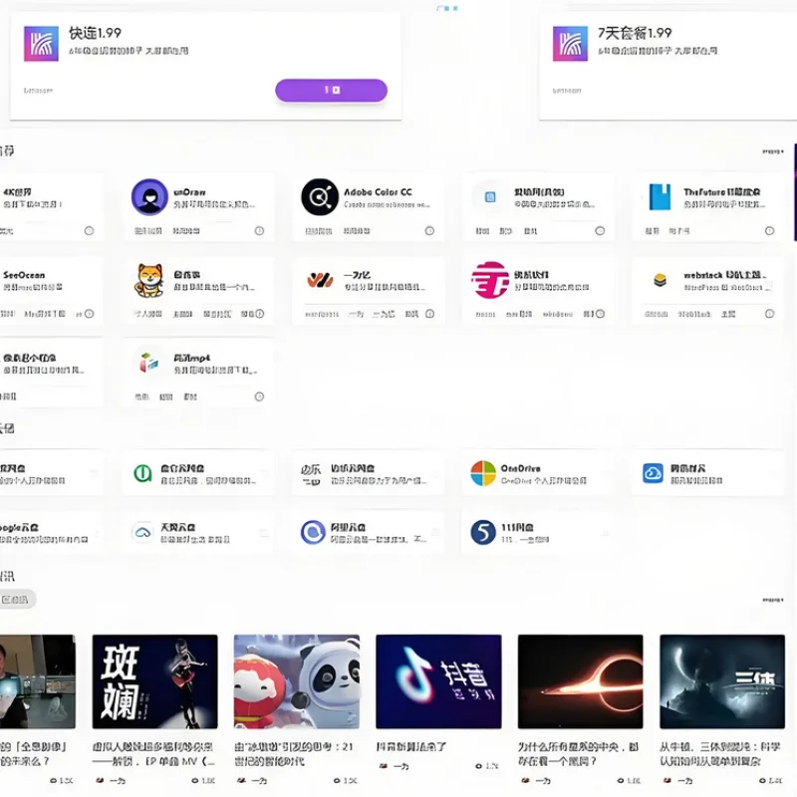Click the blue ring Aliyun drive icon

[313, 532]
